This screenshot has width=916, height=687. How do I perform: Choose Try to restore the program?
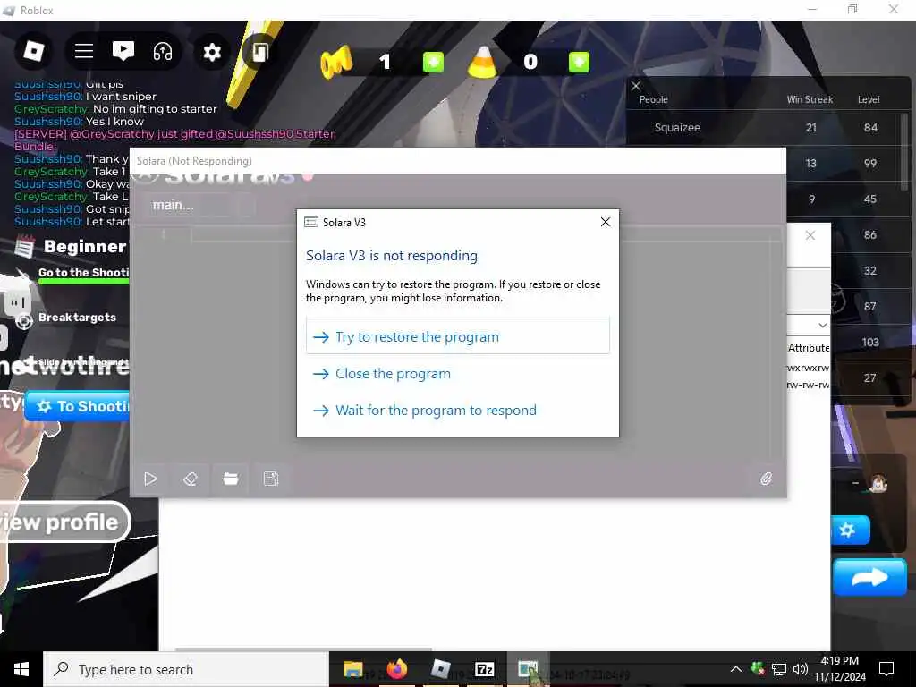[x=457, y=336]
